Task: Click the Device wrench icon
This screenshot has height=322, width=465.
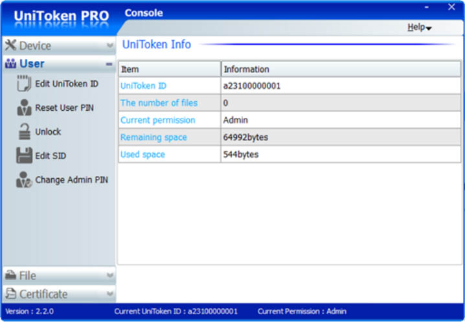Action: click(x=10, y=45)
